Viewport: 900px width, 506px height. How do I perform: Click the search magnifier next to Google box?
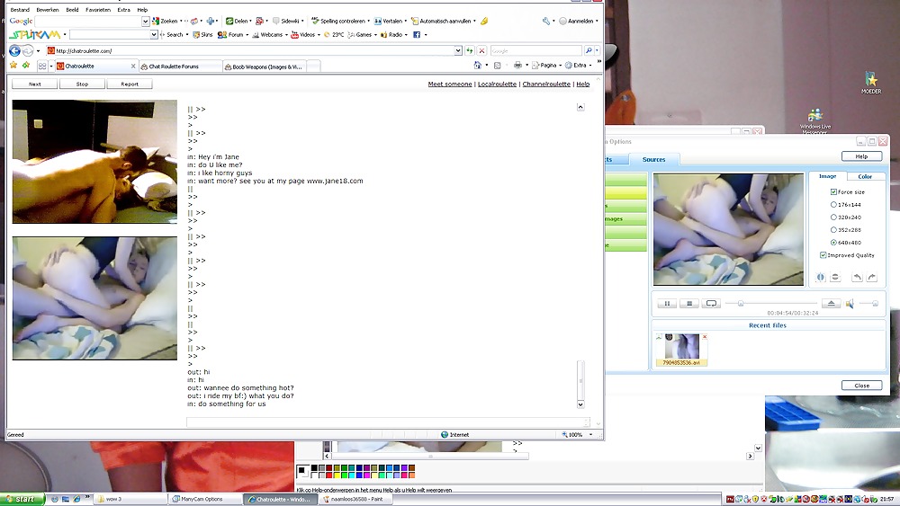coord(588,51)
